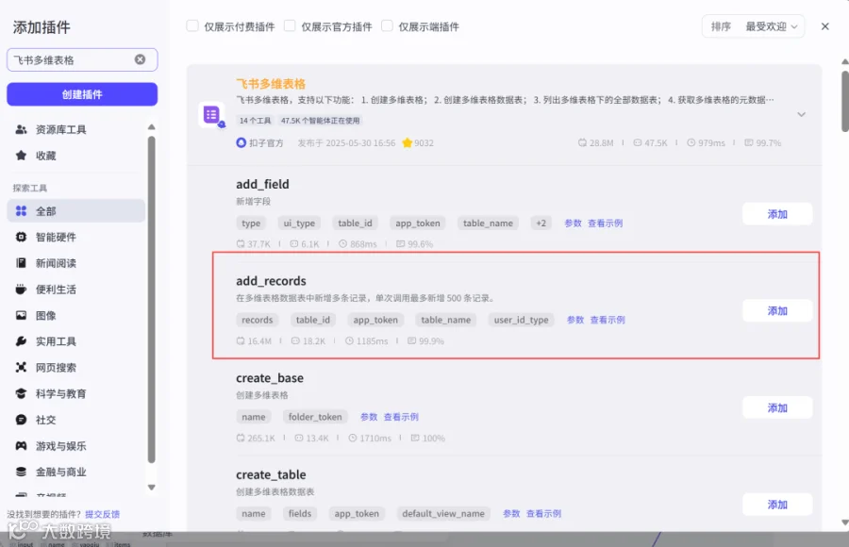The height and width of the screenshot is (547, 849).
Task: Open 查看示例 link for create_table
Action: point(543,513)
